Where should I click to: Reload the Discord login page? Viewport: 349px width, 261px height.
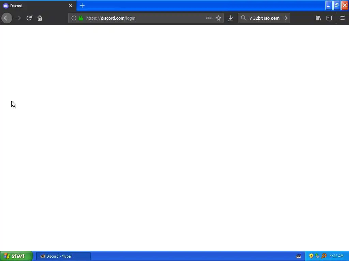tap(29, 18)
